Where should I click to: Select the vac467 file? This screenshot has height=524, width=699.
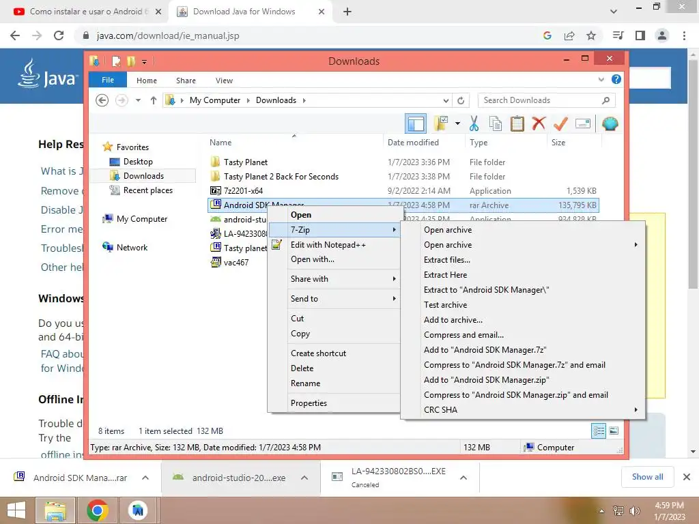point(236,263)
